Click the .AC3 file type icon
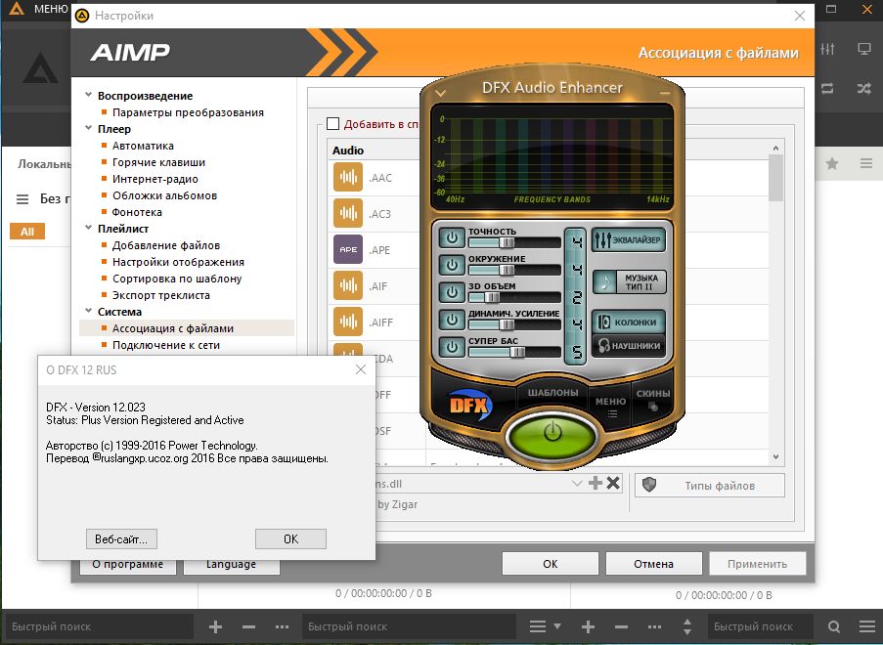The width and height of the screenshot is (883, 645). pyautogui.click(x=348, y=213)
